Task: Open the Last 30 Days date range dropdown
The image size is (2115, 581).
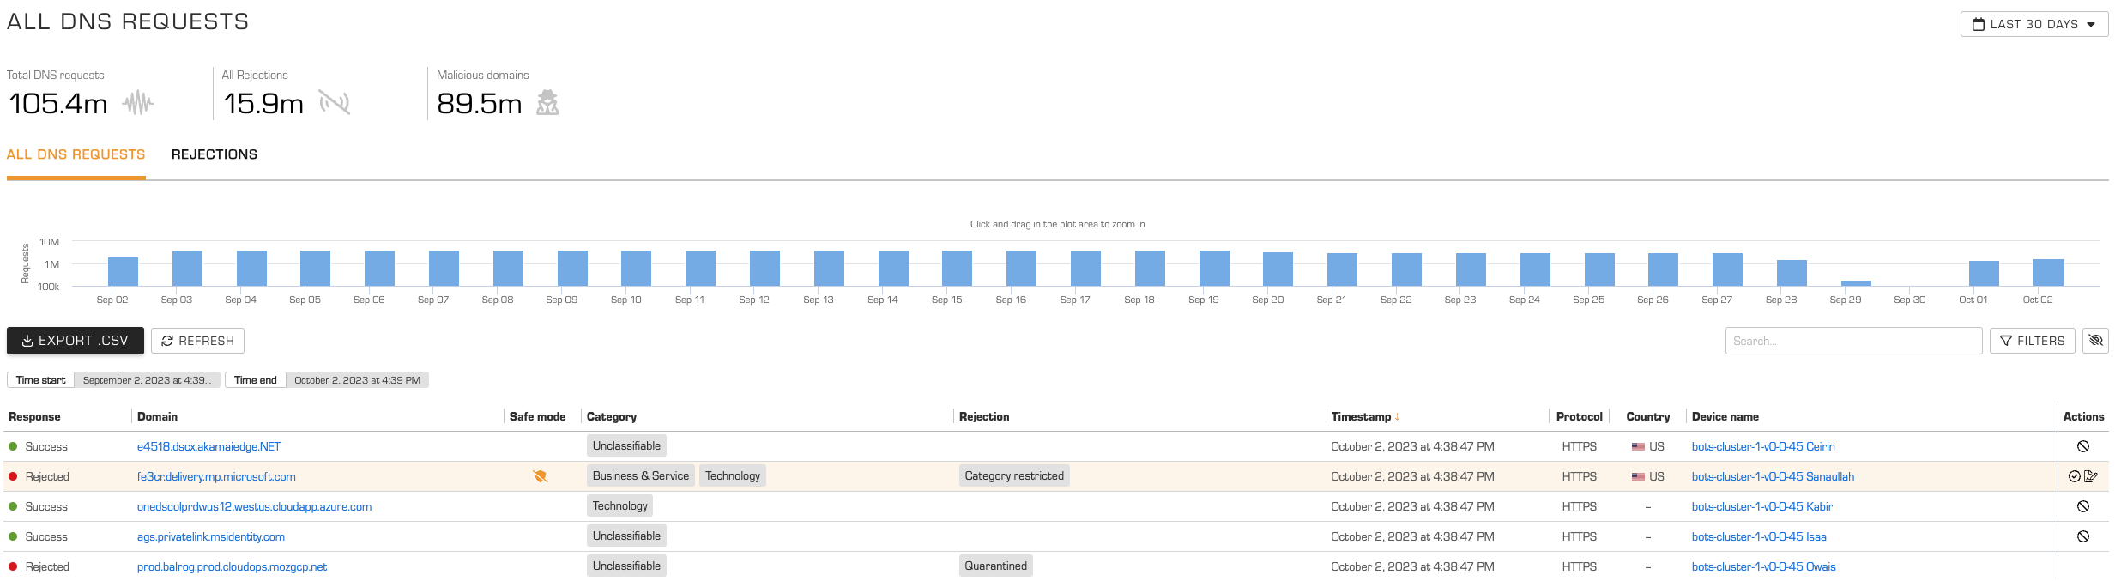Action: click(x=2033, y=24)
